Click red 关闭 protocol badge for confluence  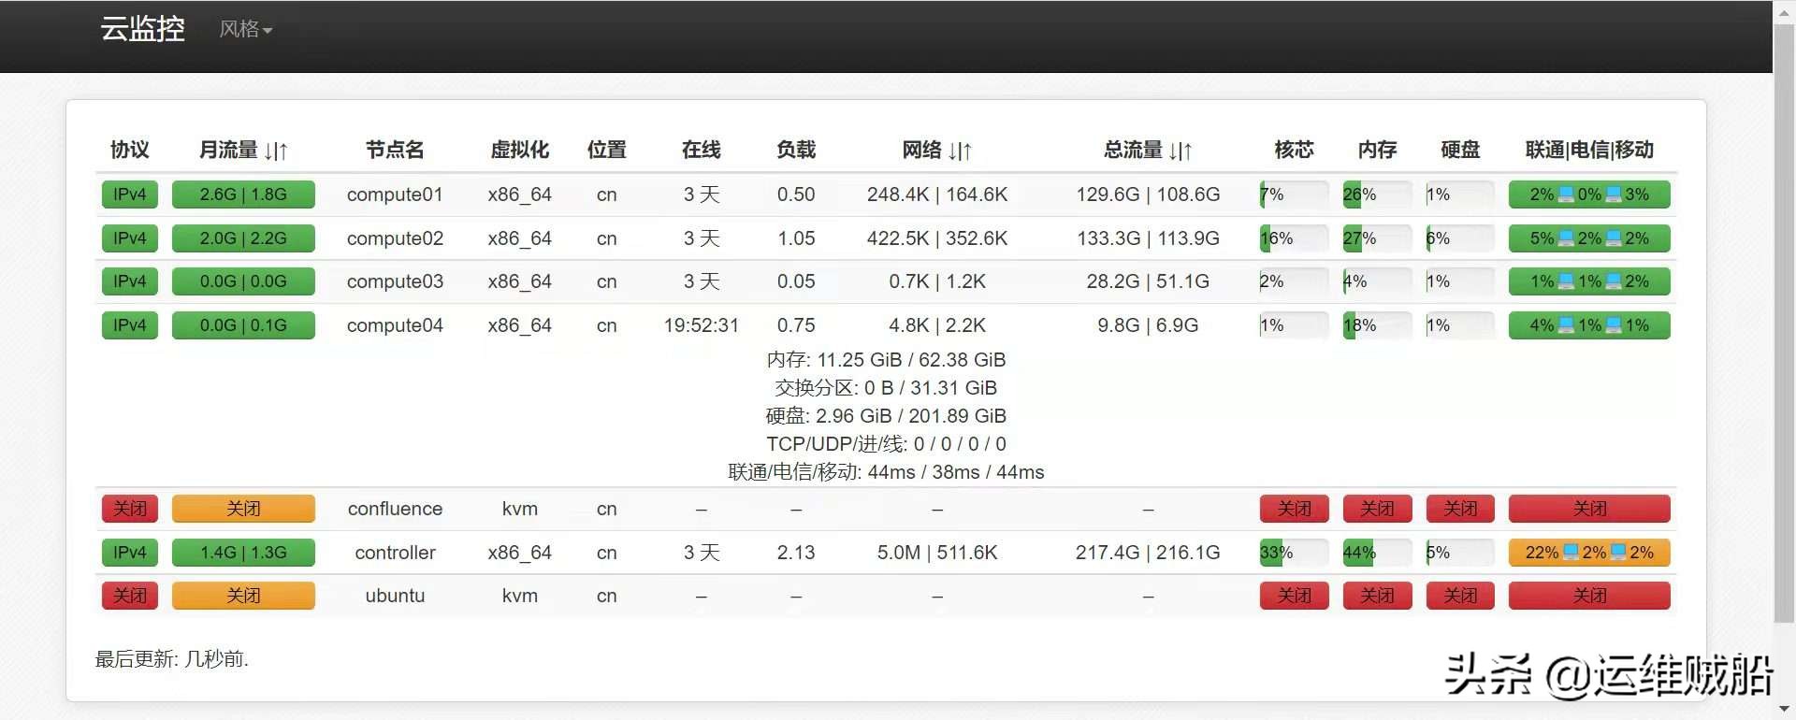tap(130, 509)
